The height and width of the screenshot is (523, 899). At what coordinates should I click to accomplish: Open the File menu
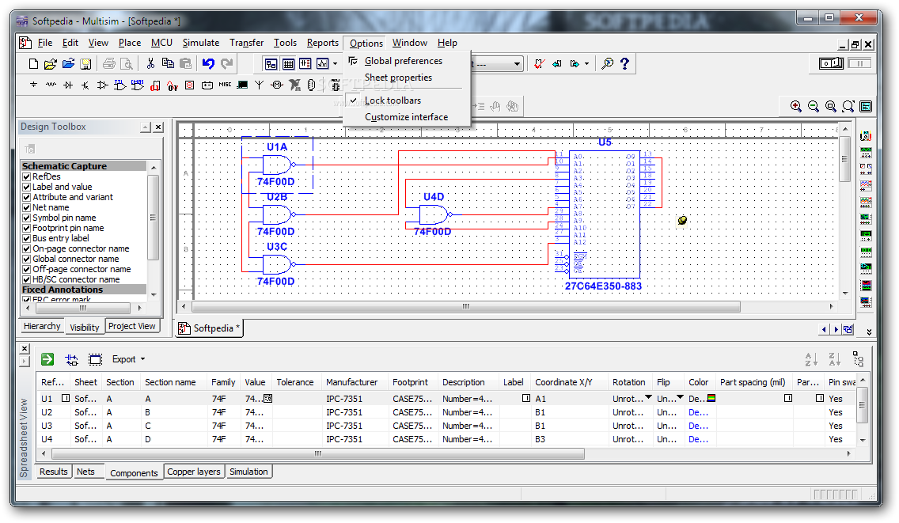coord(45,43)
